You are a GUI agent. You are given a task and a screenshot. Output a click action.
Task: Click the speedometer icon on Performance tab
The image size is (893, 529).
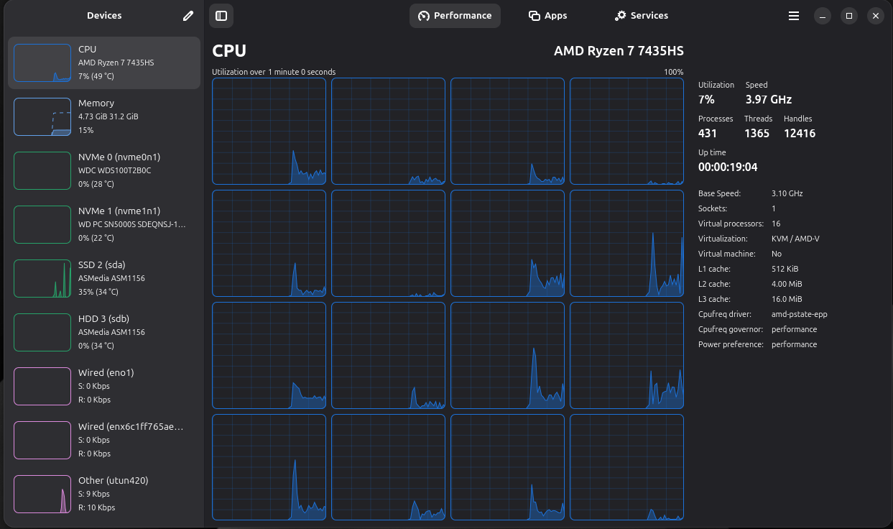[423, 16]
